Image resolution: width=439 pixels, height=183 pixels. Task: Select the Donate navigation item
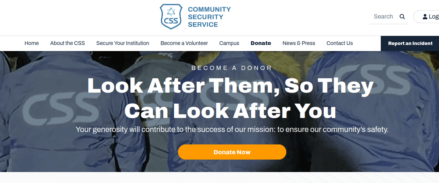point(261,43)
